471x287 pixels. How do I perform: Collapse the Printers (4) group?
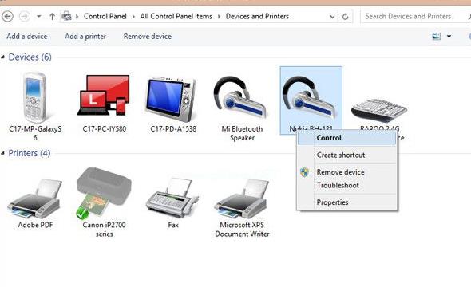click(2, 153)
